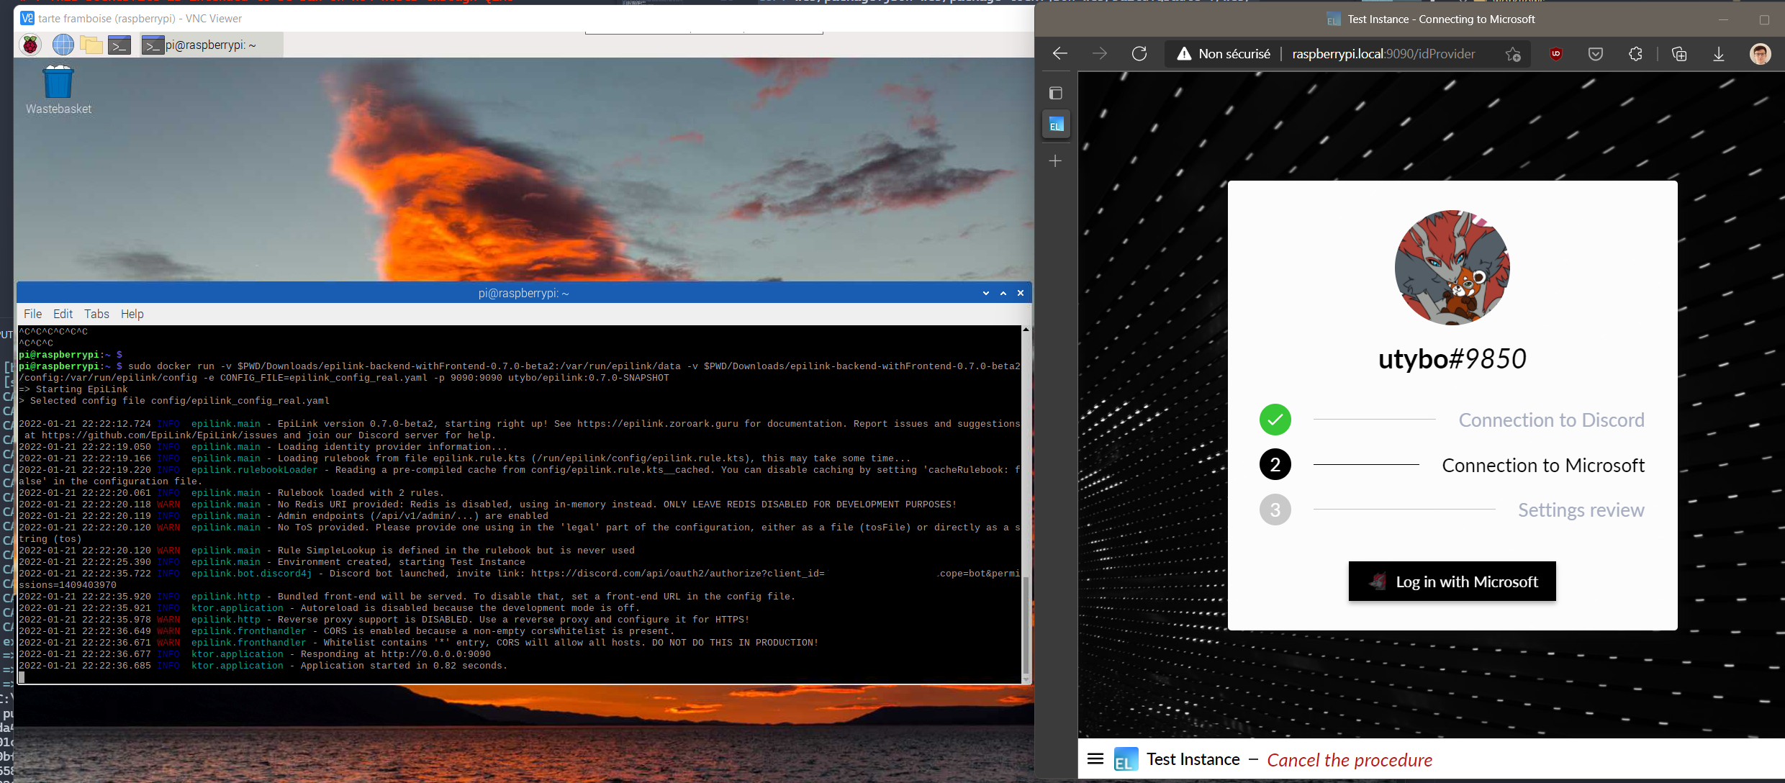This screenshot has height=783, width=1785.
Task: Focus the raspberrypi.local address bar
Action: 1383,54
